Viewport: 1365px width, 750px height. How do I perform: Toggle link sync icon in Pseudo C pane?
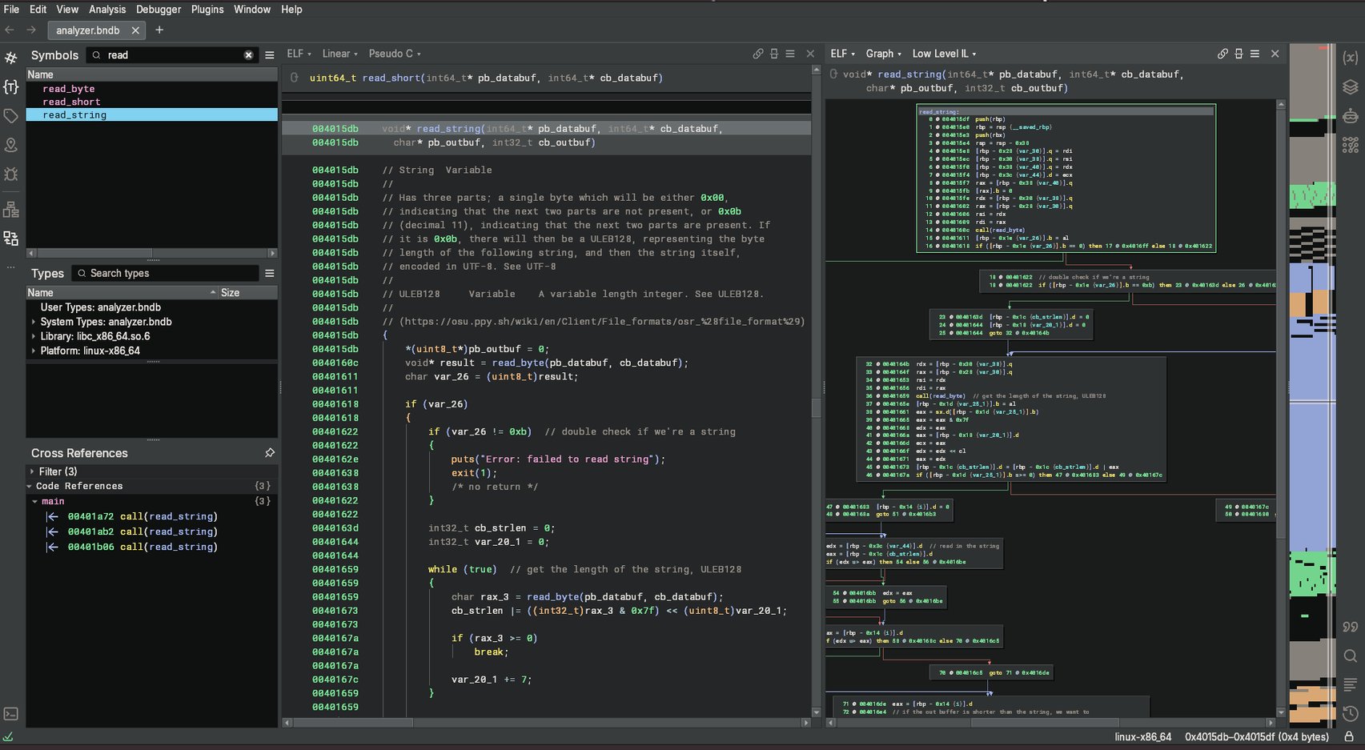click(x=758, y=54)
